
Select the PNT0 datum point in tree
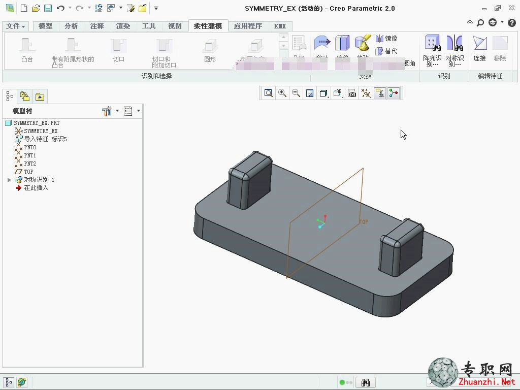tap(25, 147)
